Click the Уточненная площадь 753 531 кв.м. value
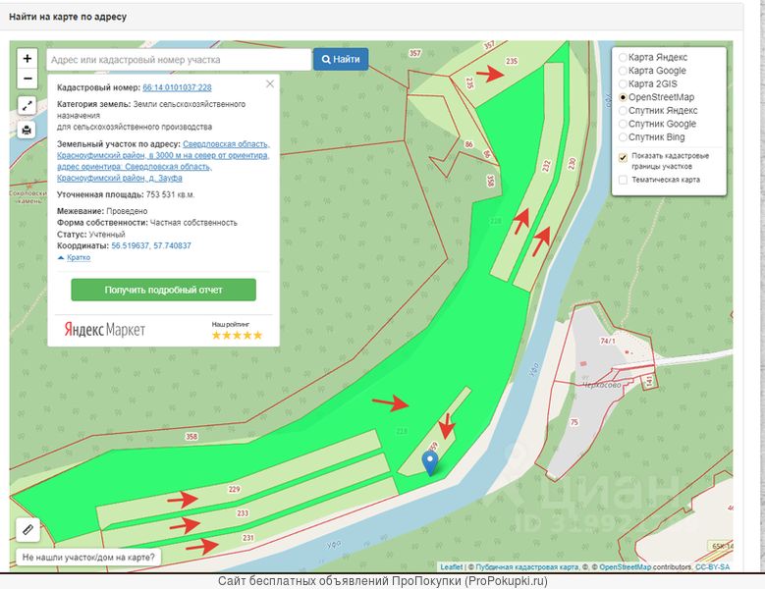Screen dimensions: 765x589 click(170, 194)
